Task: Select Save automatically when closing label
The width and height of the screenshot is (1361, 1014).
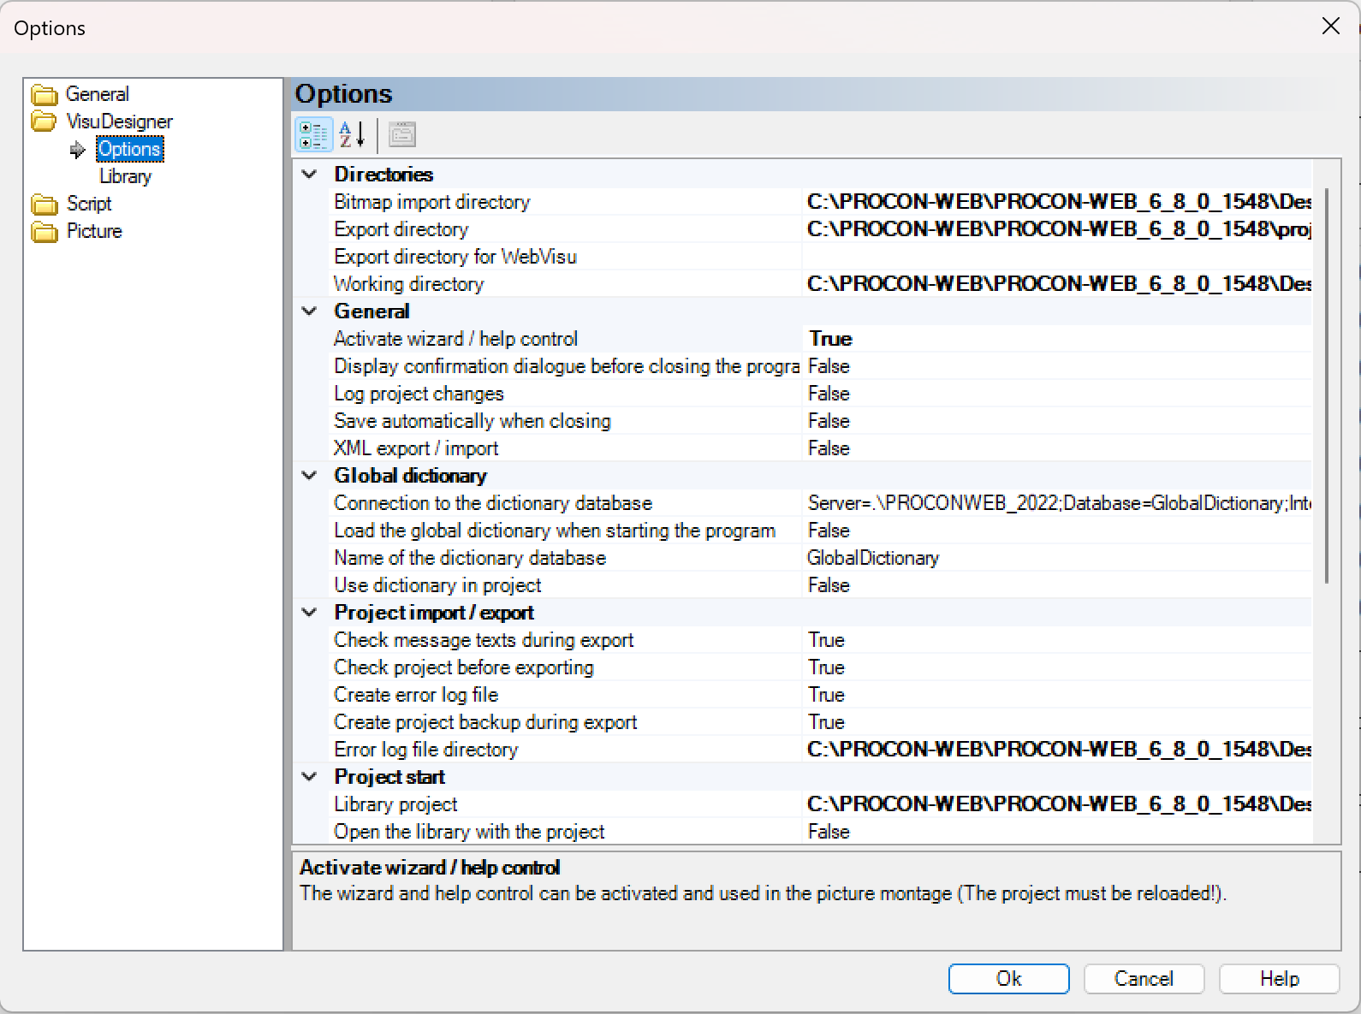Action: [472, 421]
